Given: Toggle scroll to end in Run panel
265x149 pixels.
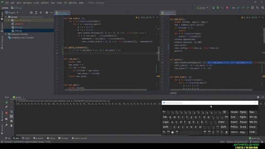Looking at the screenshot, I should (x=11, y=116).
